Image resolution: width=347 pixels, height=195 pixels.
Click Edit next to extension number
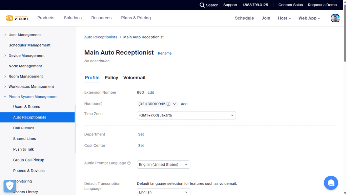click(150, 92)
